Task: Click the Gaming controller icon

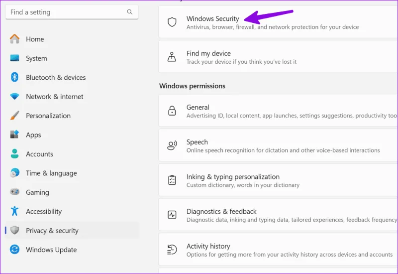Action: (14, 192)
